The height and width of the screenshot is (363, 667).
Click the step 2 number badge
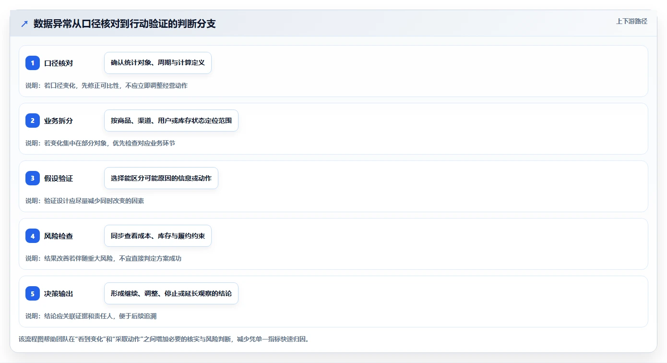pyautogui.click(x=33, y=121)
